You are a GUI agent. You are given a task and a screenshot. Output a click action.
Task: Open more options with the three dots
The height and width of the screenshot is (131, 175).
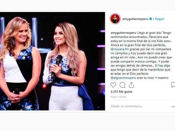(x=173, y=106)
